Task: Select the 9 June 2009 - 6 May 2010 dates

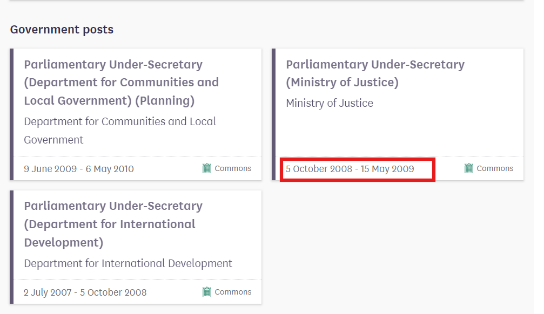Action: coord(79,169)
